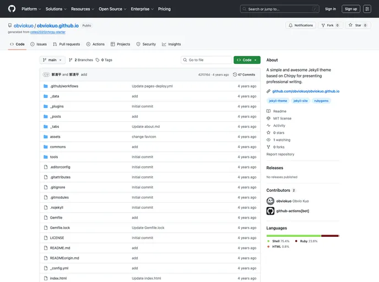Switch to the Issues tab
Image resolution: width=379 pixels, height=282 pixels.
pyautogui.click(x=39, y=44)
